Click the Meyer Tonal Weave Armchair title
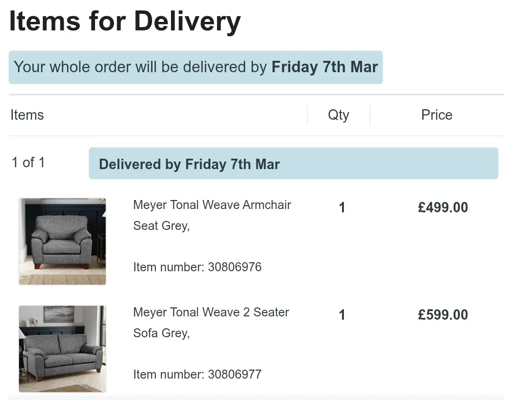The image size is (513, 400). 212,205
